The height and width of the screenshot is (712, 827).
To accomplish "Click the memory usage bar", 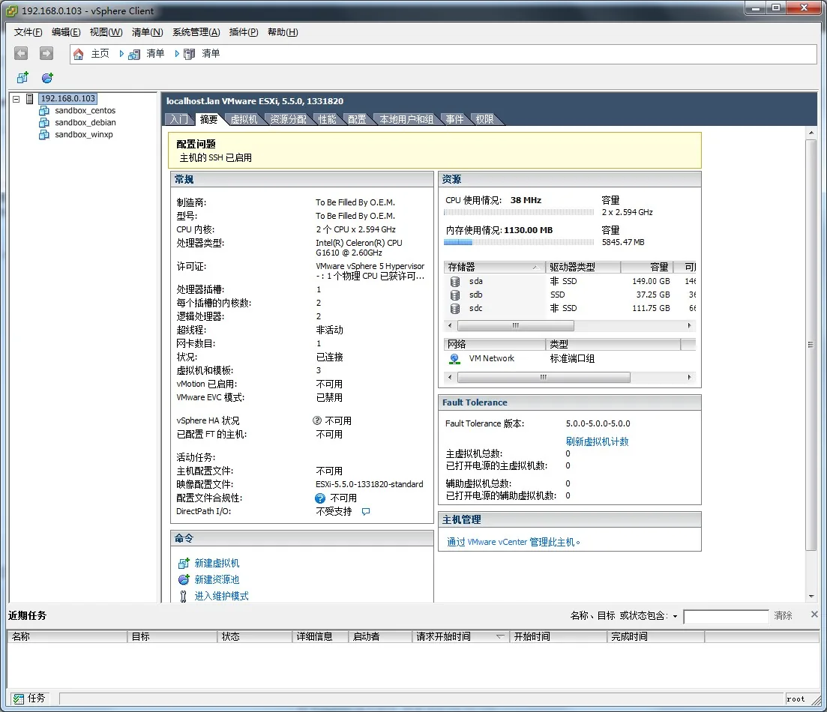I will tap(519, 243).
